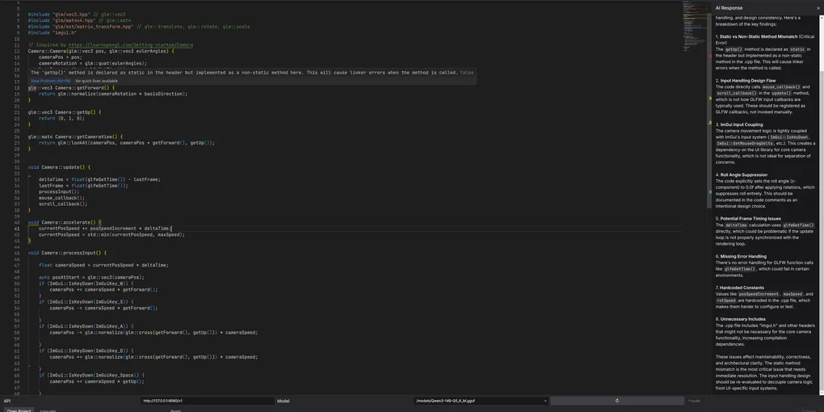This screenshot has width=824, height=412.
Task: Click 'Roll Angle Suppression' heading
Action: coord(743,174)
